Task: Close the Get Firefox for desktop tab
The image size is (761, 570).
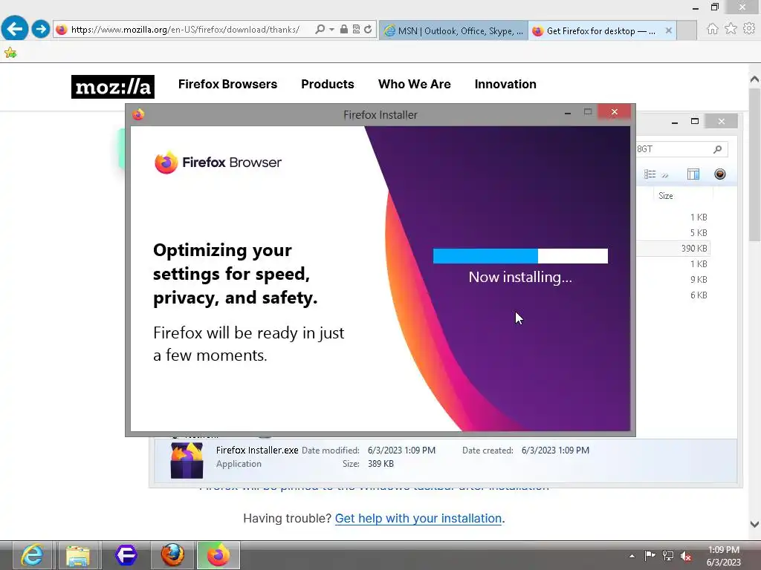Action: coord(668,30)
